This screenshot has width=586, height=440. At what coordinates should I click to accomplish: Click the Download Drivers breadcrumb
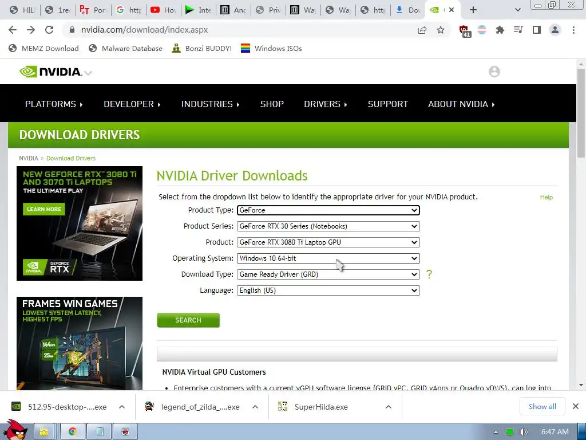(x=71, y=158)
